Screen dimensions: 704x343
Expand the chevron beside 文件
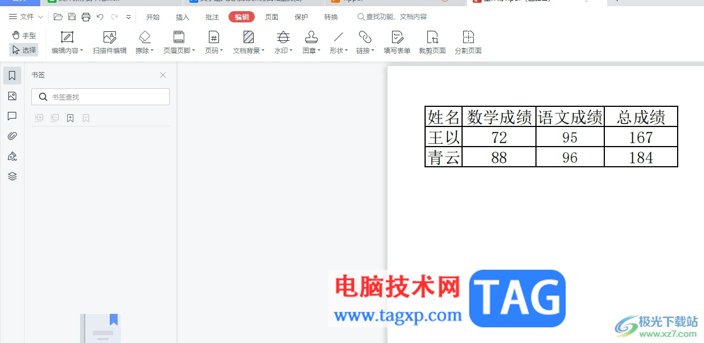pos(40,17)
